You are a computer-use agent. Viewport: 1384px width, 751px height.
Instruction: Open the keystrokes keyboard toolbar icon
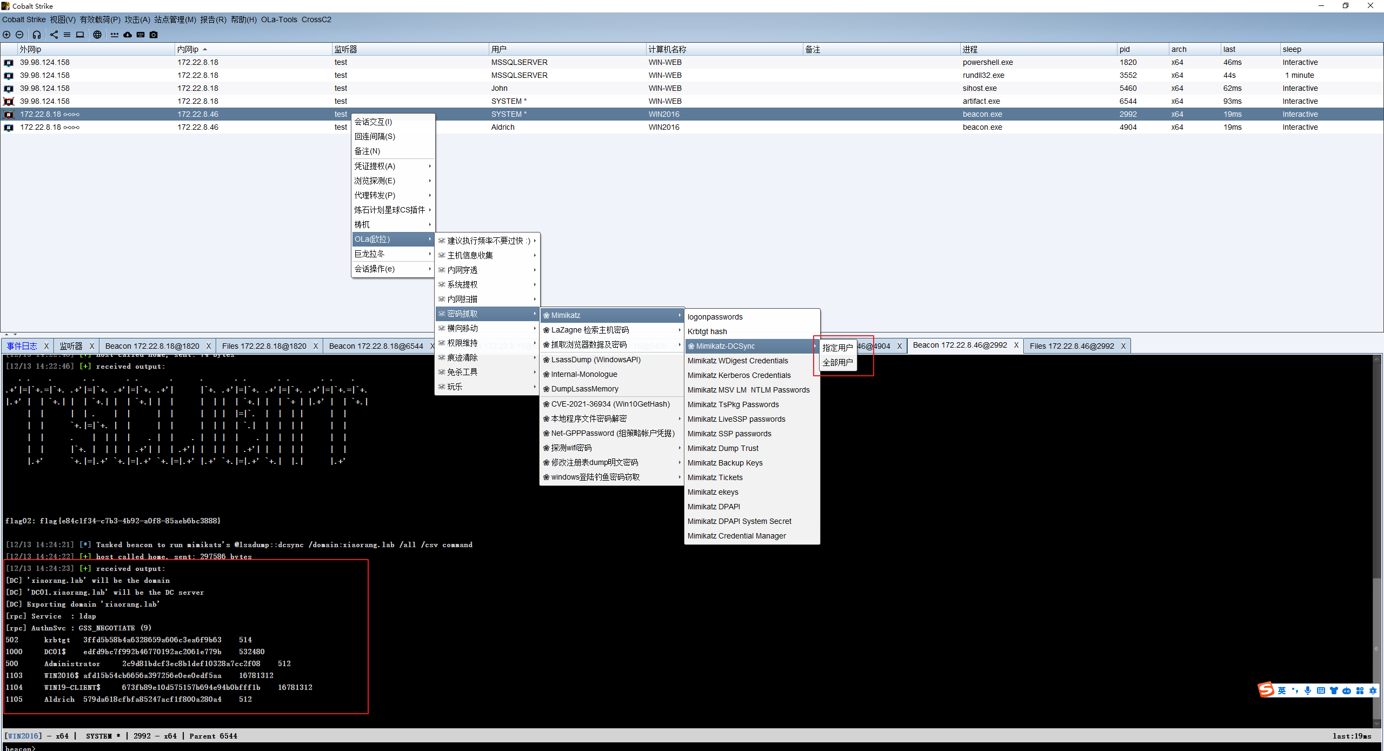(141, 35)
